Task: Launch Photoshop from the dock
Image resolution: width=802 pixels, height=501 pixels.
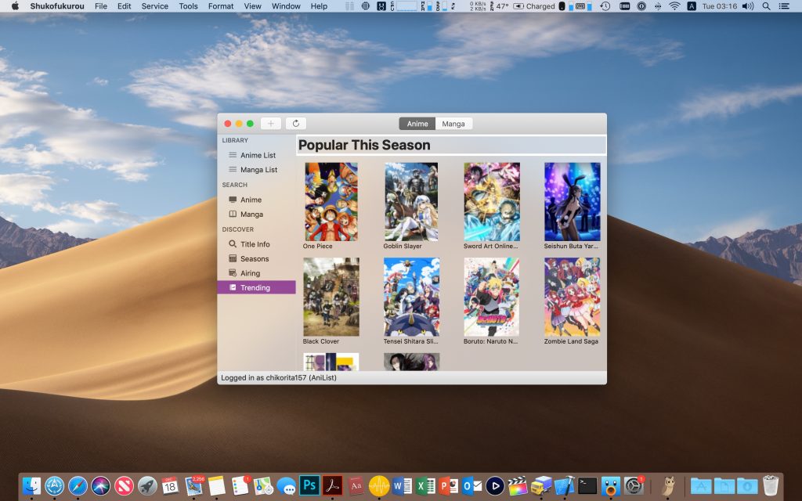Action: [309, 485]
